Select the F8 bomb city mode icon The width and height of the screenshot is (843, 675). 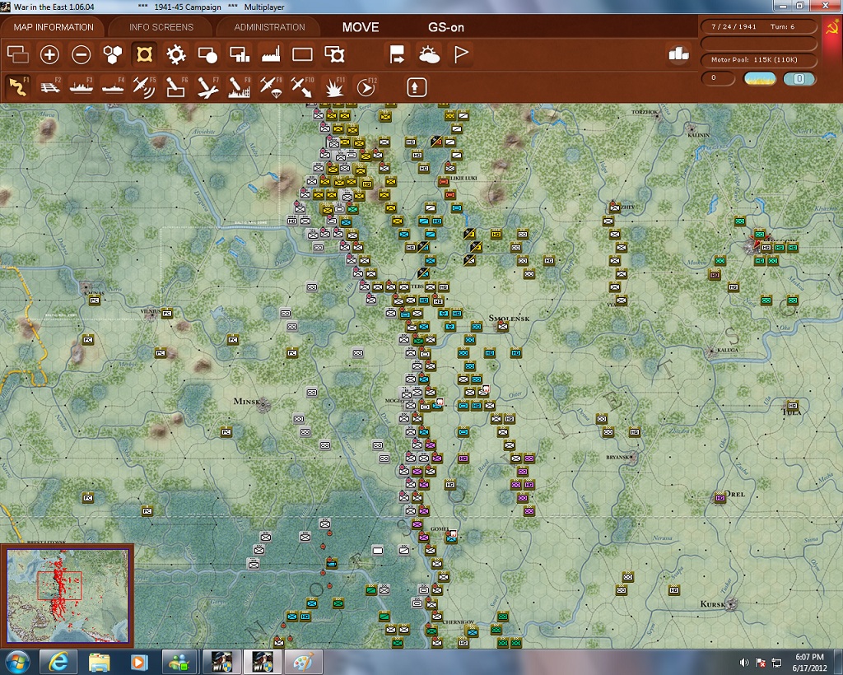coord(240,87)
